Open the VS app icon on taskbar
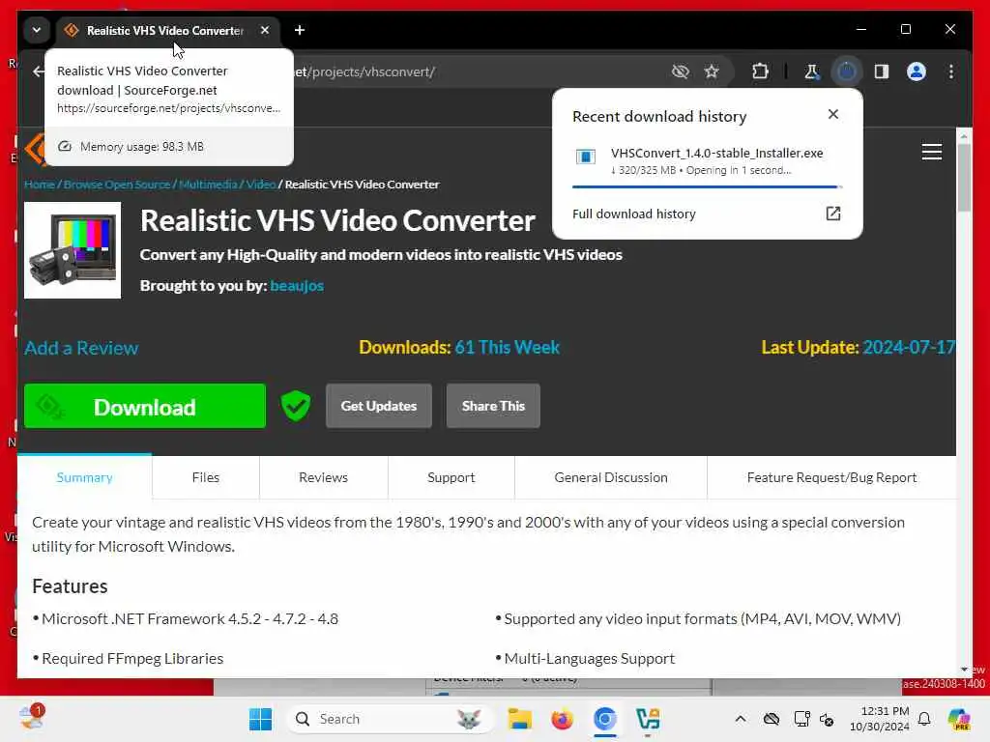 click(x=648, y=719)
